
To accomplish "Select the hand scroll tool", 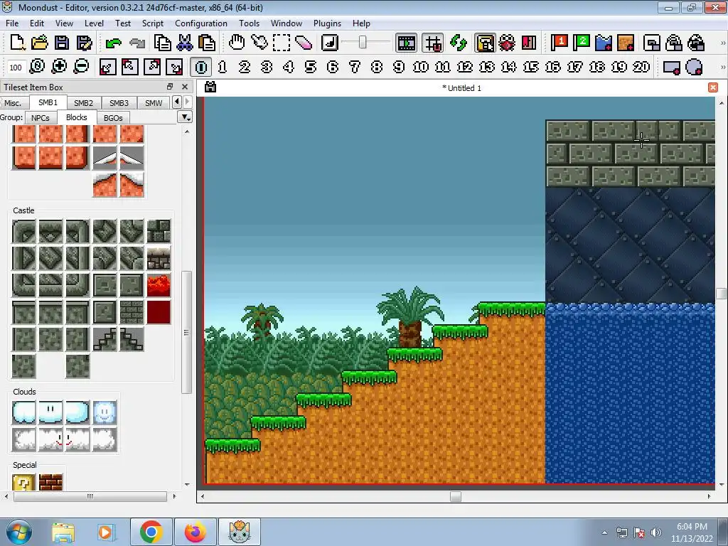I will (x=237, y=43).
